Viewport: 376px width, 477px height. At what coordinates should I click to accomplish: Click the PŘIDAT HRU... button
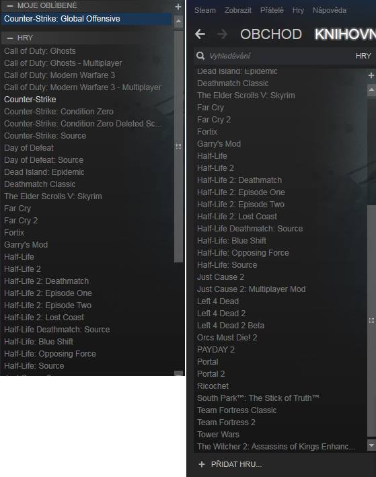pos(230,464)
